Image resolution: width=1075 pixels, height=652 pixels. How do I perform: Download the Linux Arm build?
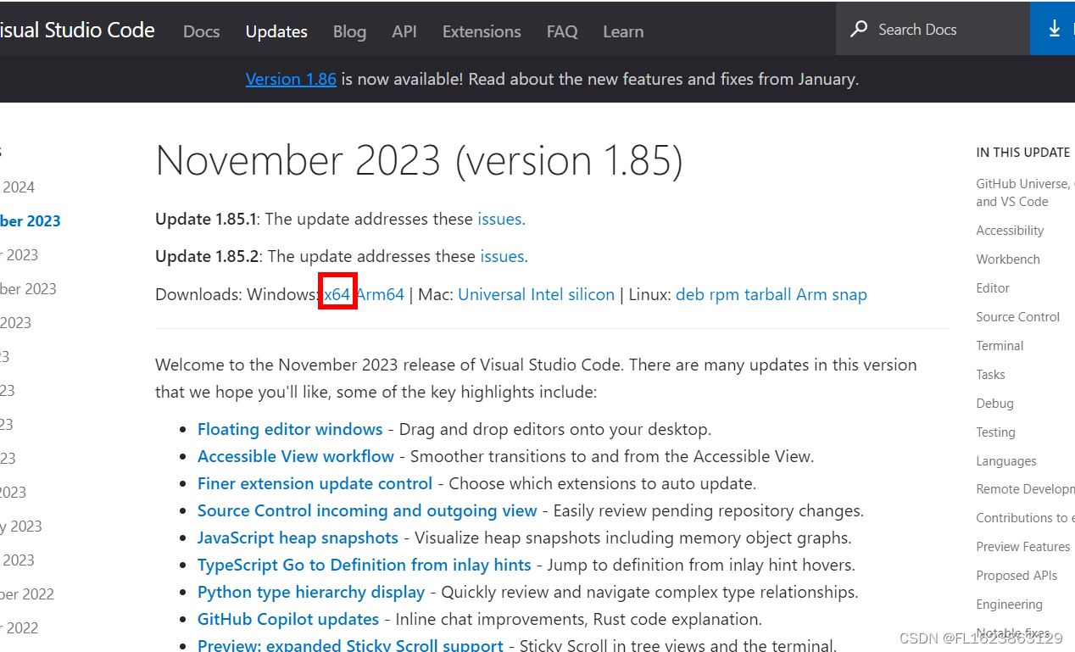click(x=813, y=294)
